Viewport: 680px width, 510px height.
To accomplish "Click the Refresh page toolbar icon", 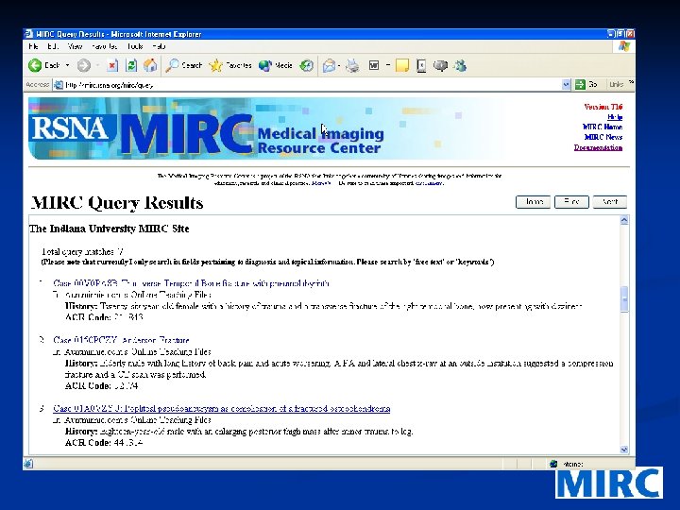I will pos(131,65).
